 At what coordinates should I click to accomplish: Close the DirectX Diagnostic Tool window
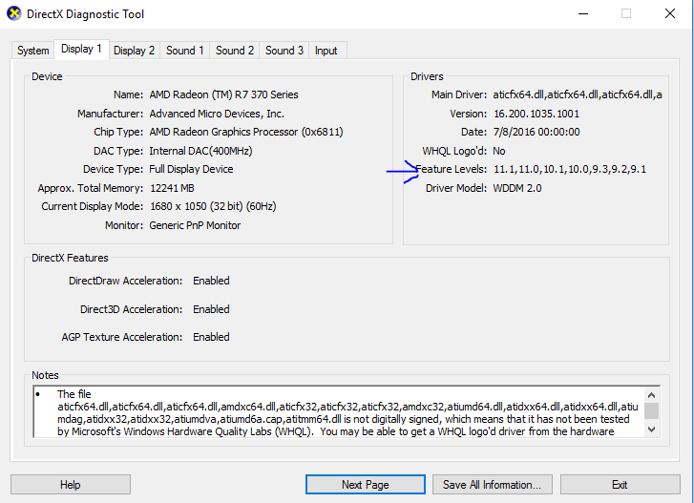(x=670, y=13)
